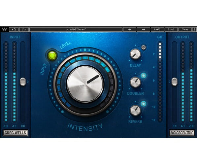Click the Output fader handle

point(175,82)
